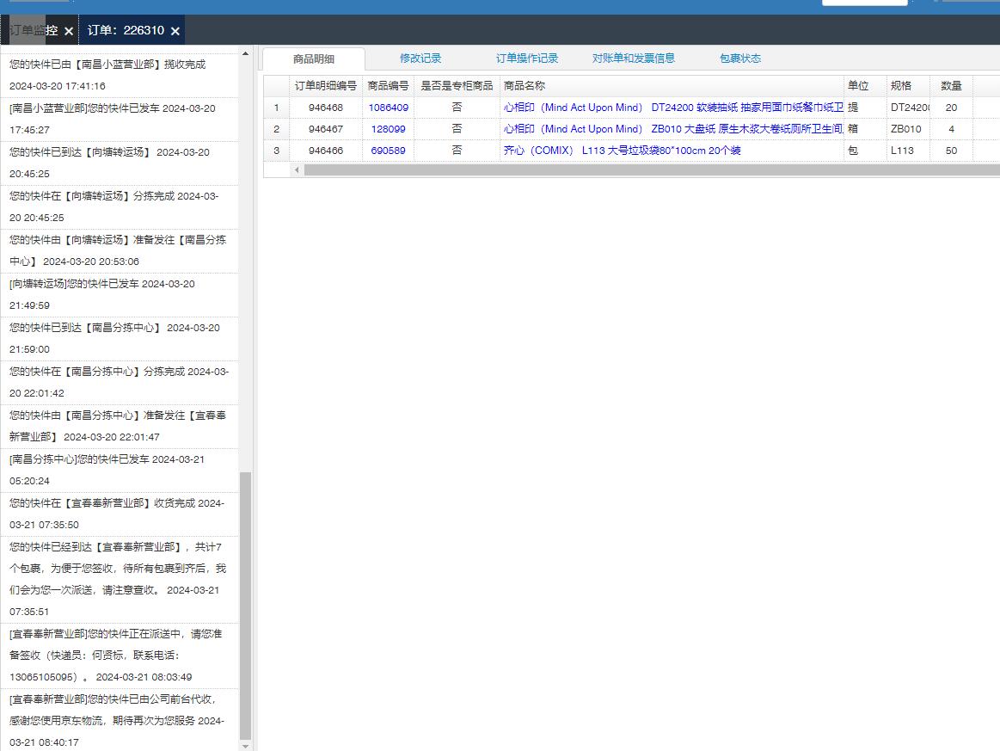This screenshot has height=751, width=1000.
Task: Click the tracking panel scroll-down arrow
Action: pyautogui.click(x=246, y=745)
